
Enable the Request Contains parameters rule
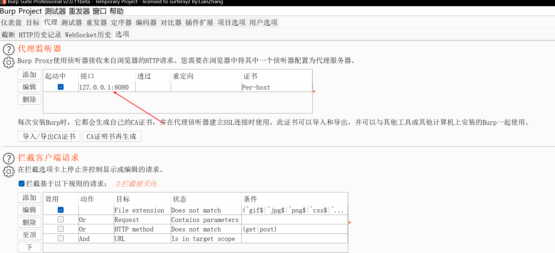pos(61,219)
